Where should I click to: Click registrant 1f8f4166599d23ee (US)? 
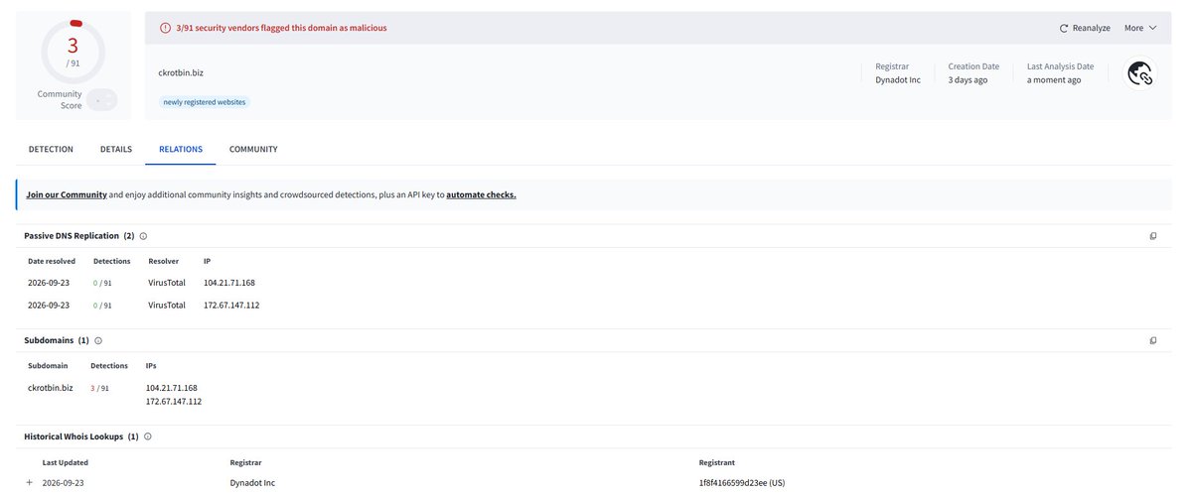click(x=742, y=483)
